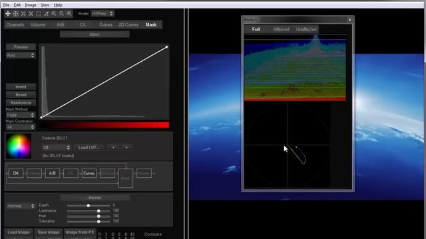Click the outward-arrows expand view icon

(x=31, y=13)
